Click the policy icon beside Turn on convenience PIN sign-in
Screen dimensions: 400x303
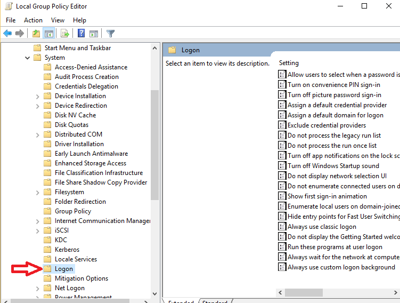pos(282,85)
